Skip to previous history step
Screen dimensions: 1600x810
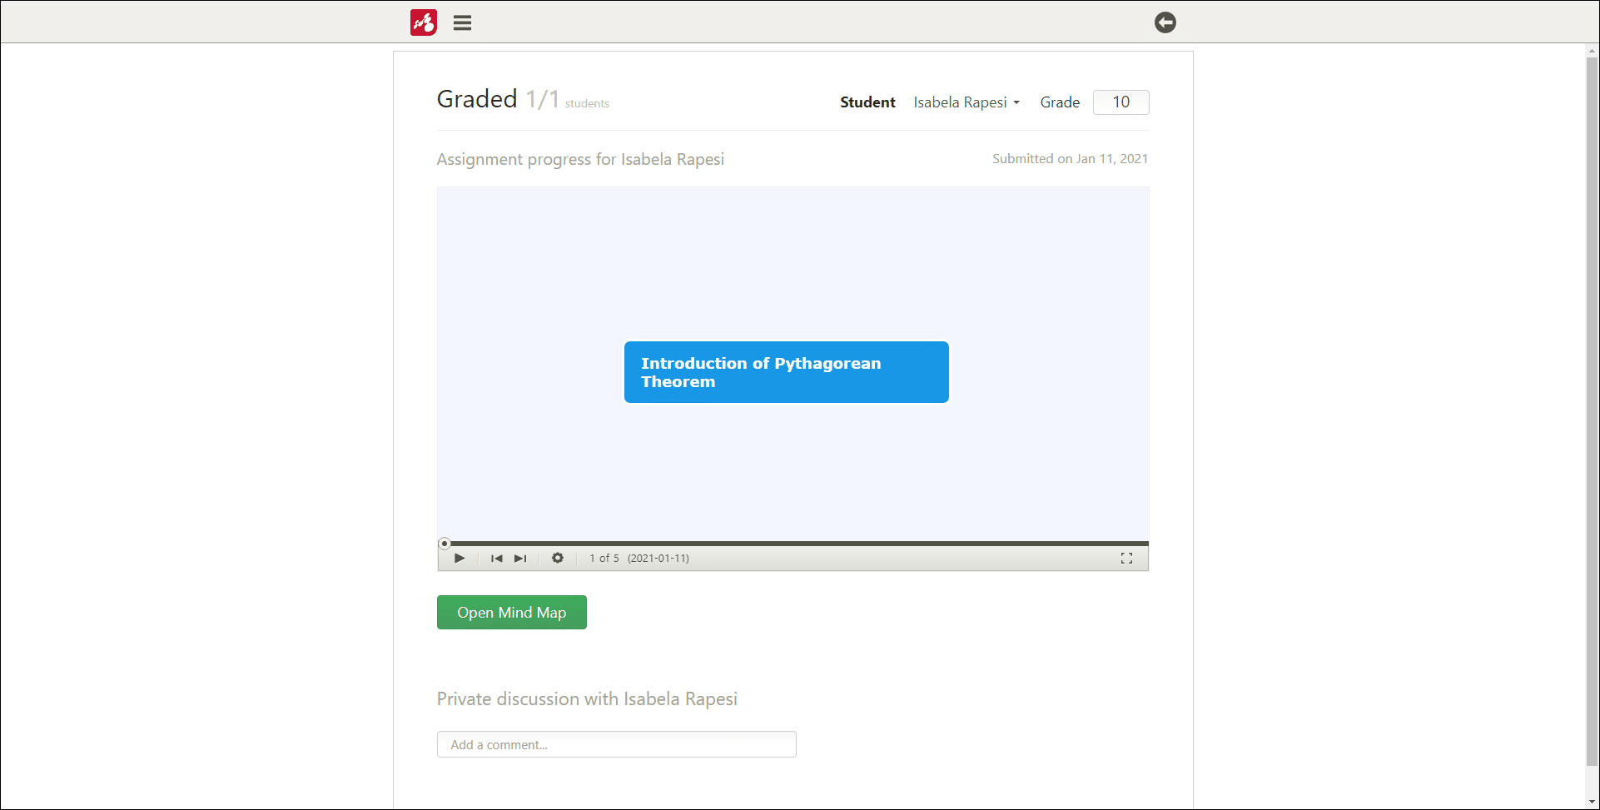[x=497, y=559]
